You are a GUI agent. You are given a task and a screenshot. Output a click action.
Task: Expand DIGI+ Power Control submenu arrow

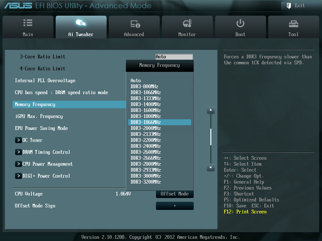(19, 176)
